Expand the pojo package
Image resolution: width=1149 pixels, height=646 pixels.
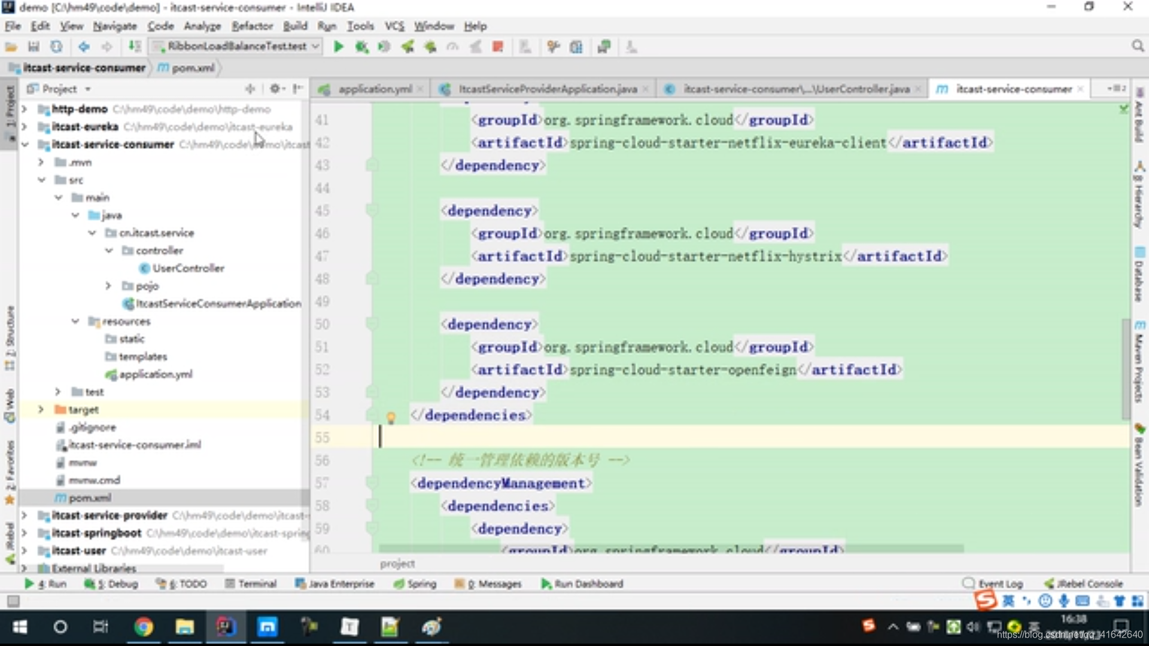[108, 286]
